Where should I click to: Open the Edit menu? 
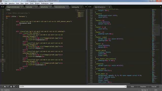coord(6,3)
